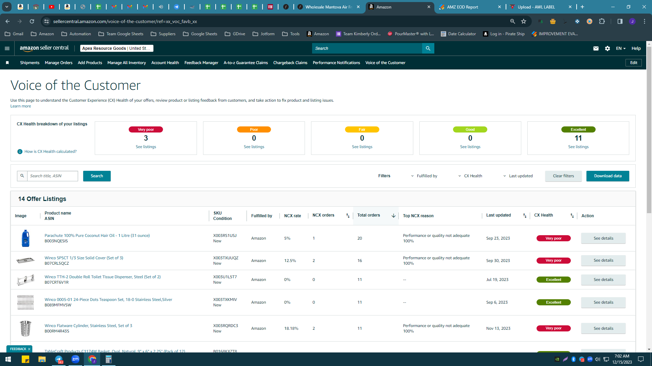Image resolution: width=652 pixels, height=366 pixels.
Task: Click the Search title, ASIN input field
Action: [52, 176]
